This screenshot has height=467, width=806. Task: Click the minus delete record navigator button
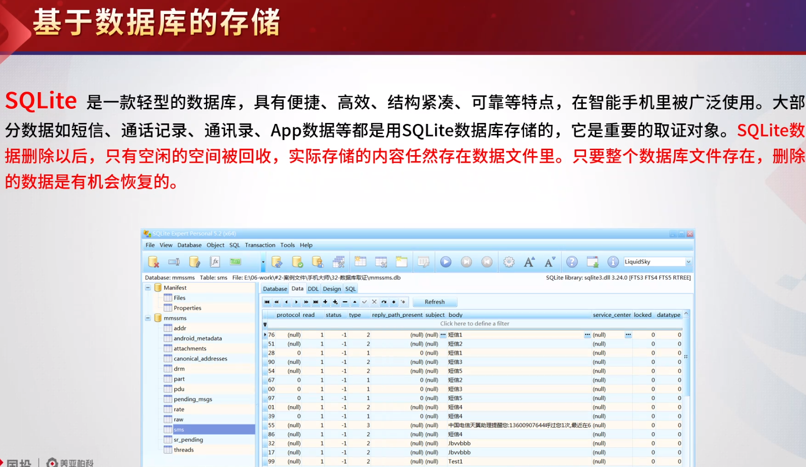click(345, 302)
